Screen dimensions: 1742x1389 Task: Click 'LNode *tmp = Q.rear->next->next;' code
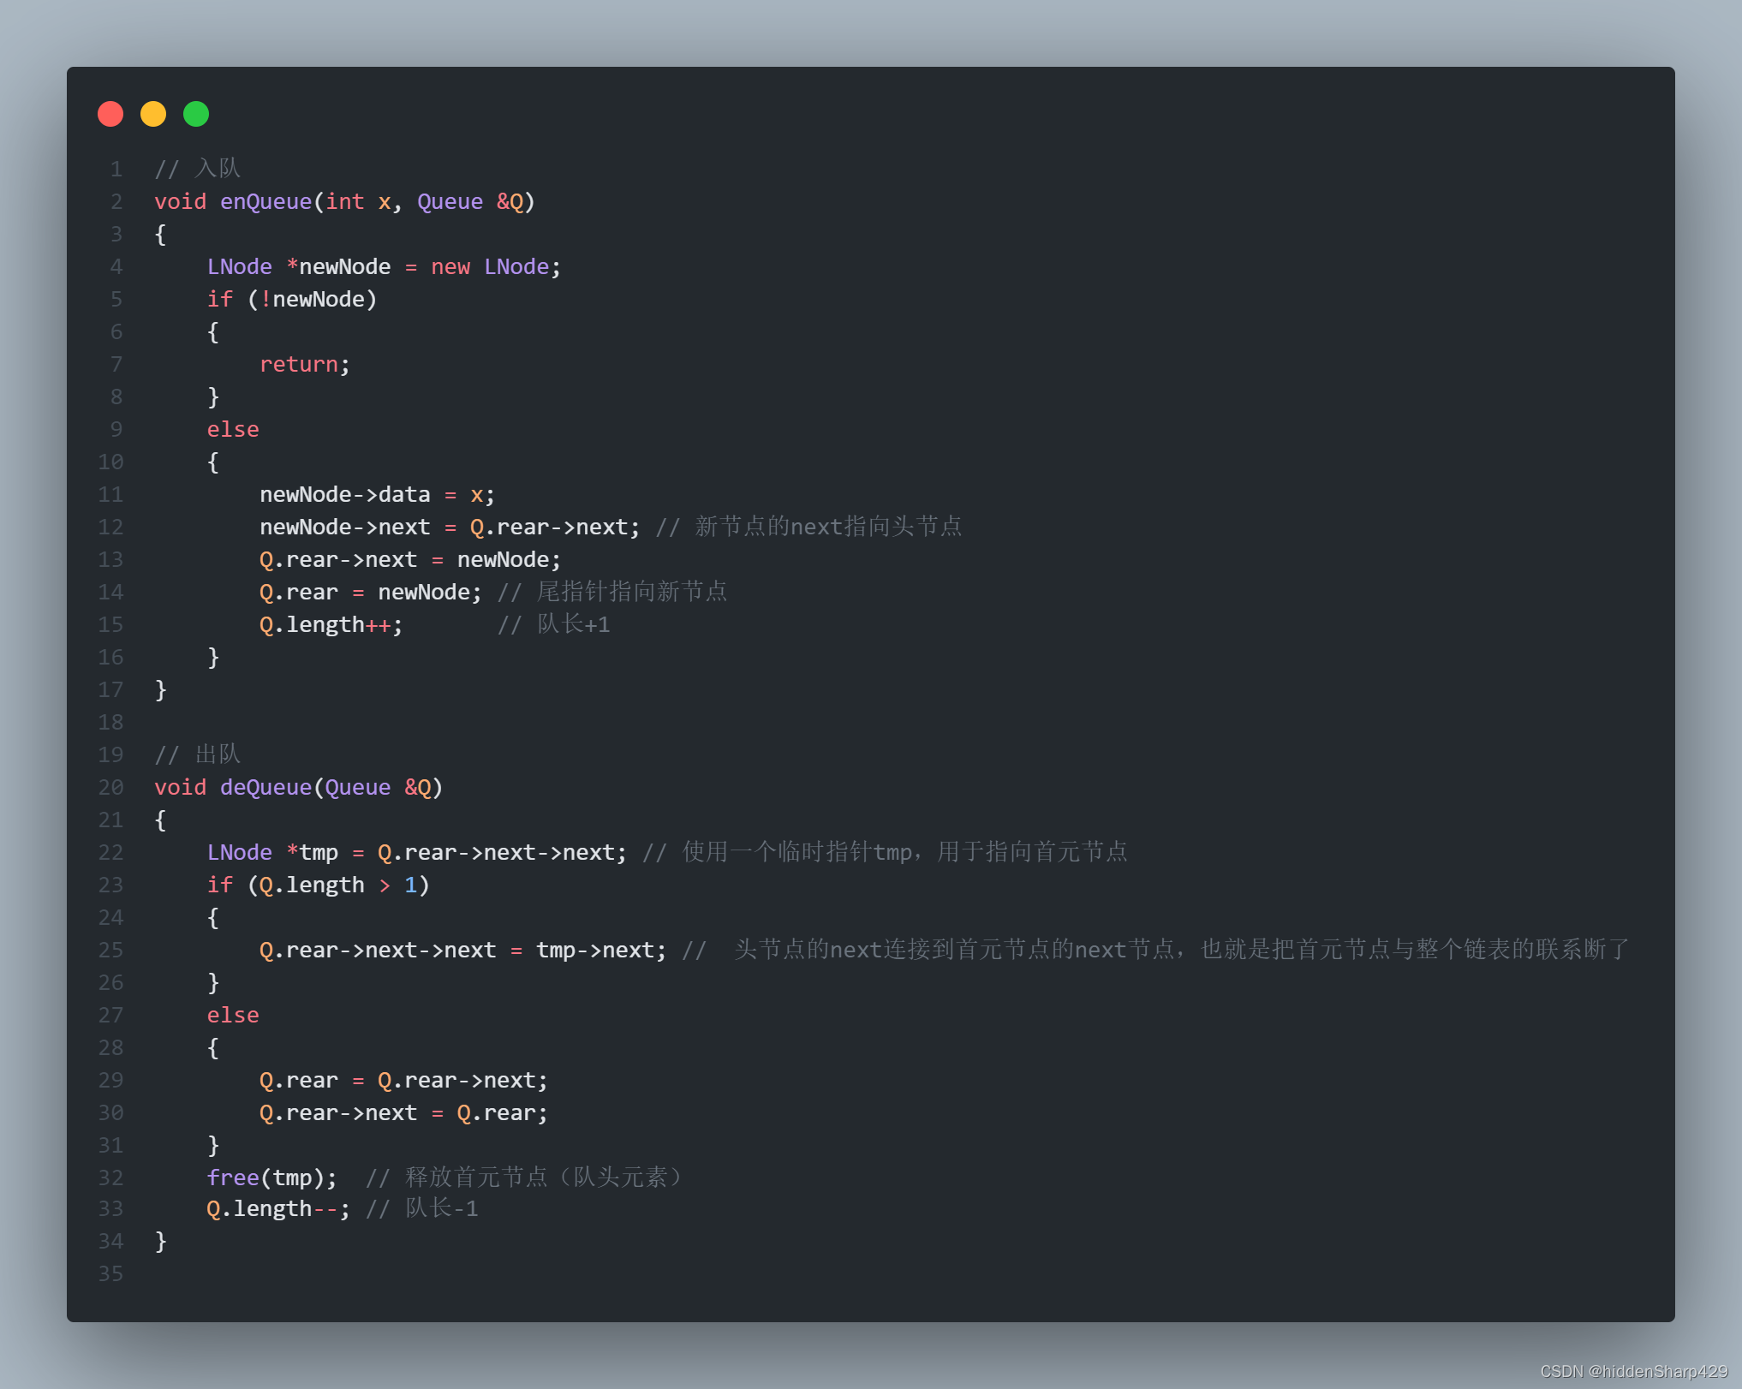point(417,853)
